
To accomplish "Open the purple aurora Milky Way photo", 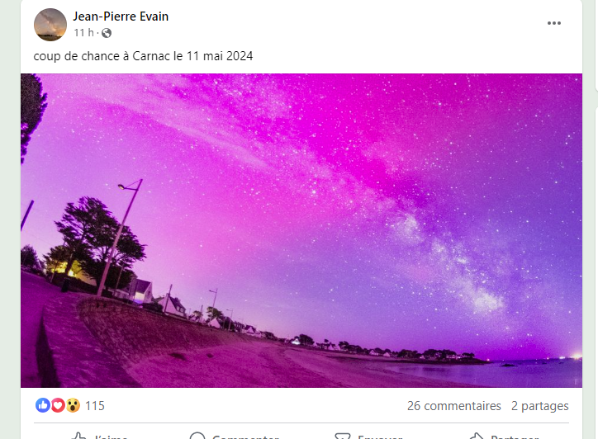I will [x=301, y=230].
